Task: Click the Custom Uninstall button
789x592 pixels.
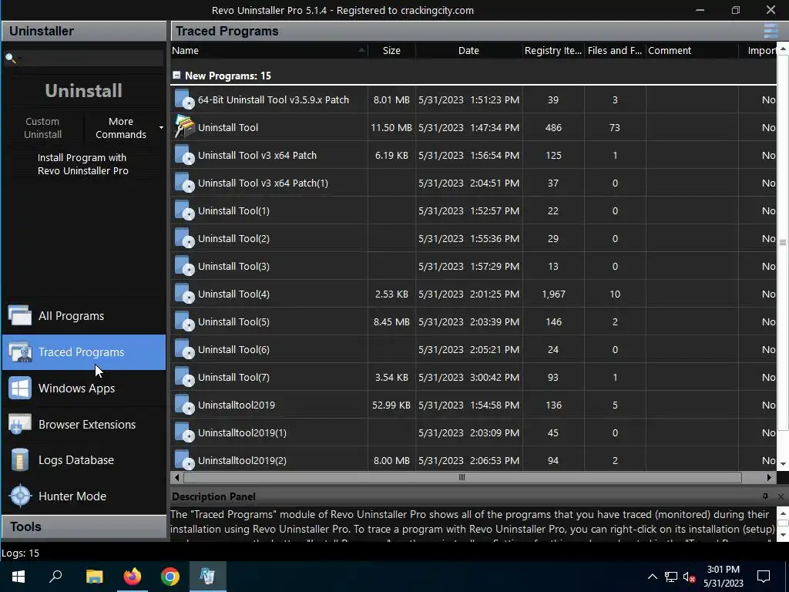Action: point(43,128)
